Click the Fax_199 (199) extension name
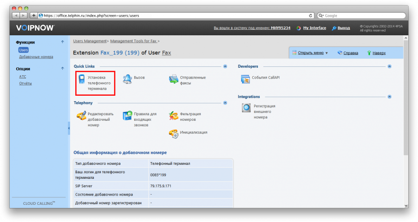Screen dimensions: 418x222 point(120,53)
